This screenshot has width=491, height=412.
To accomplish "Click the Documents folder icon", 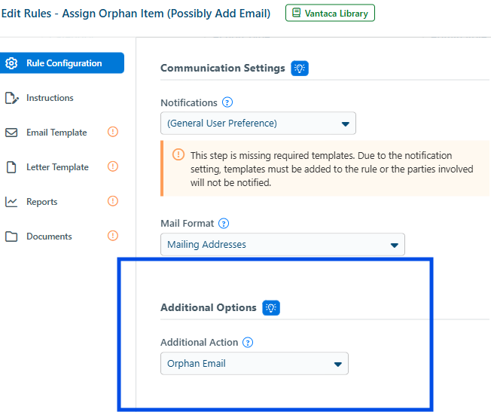I will [x=11, y=237].
